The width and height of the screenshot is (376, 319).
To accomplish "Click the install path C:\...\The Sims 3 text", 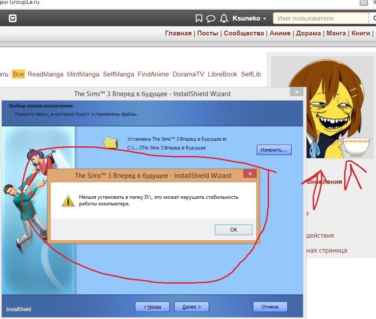I will point(166,148).
